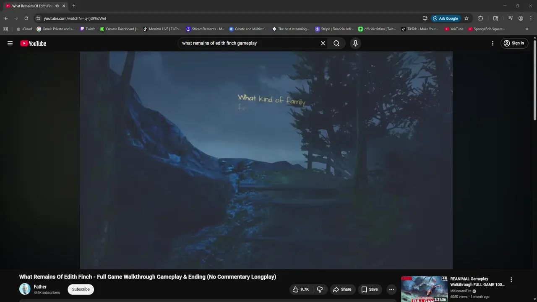Open the apps grid in bookmarks bar
This screenshot has height=302, width=537.
tap(5, 29)
